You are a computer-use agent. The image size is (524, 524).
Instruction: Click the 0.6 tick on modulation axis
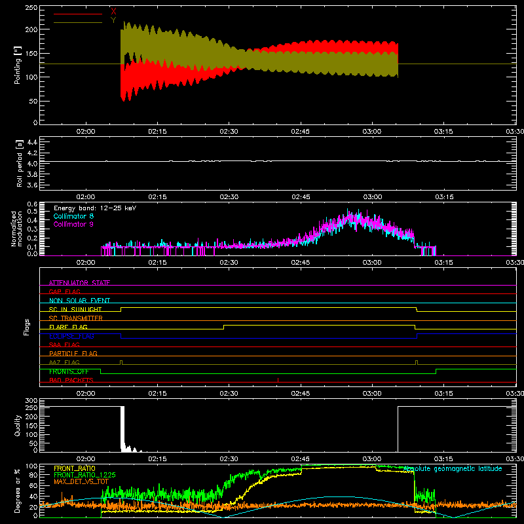click(32, 204)
